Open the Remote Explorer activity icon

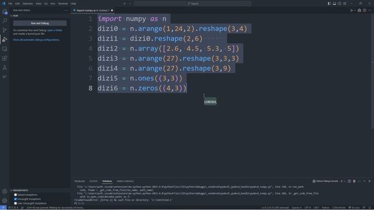coord(5,49)
